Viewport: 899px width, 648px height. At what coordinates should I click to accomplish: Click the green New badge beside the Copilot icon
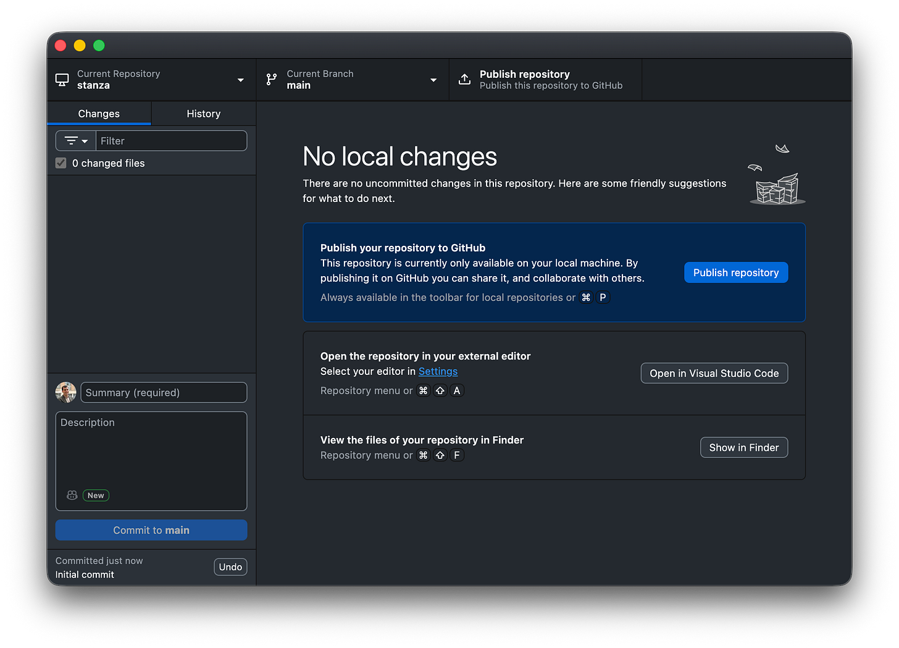(x=96, y=495)
